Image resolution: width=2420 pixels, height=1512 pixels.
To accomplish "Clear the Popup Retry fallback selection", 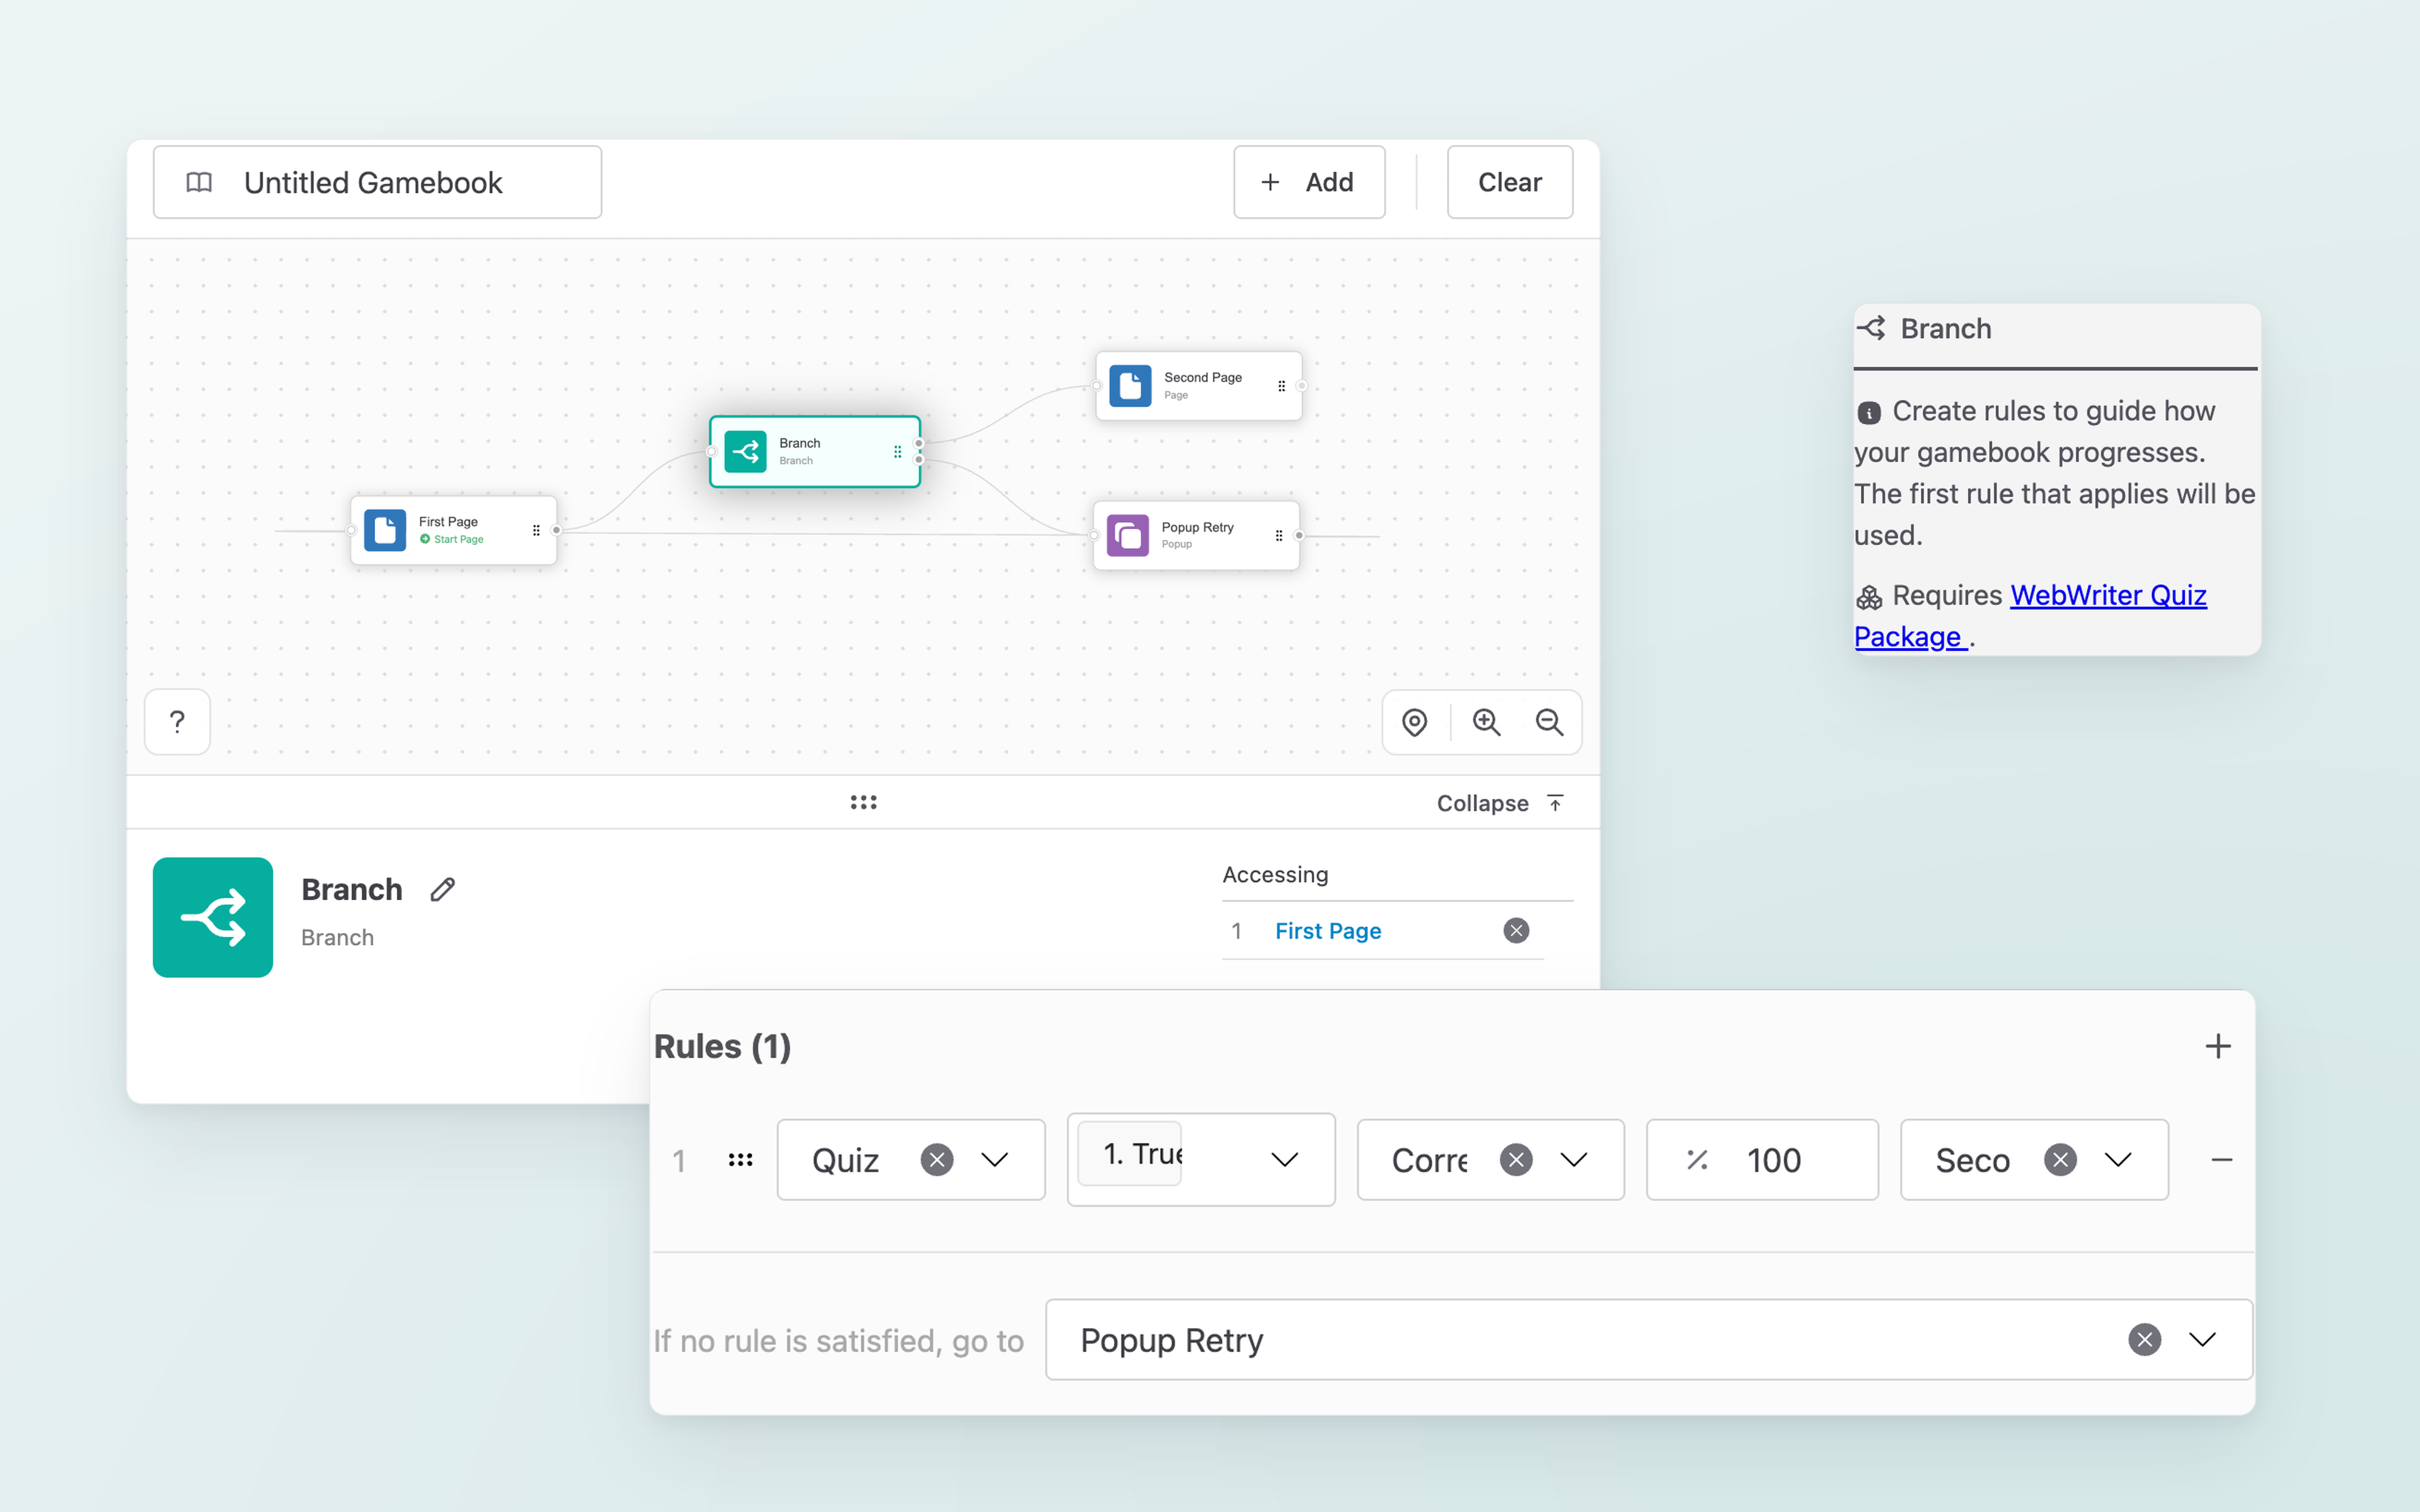I will pyautogui.click(x=2144, y=1340).
